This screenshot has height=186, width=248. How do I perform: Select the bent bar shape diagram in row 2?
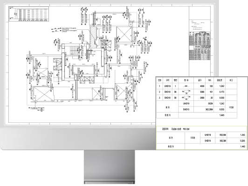tap(186, 92)
